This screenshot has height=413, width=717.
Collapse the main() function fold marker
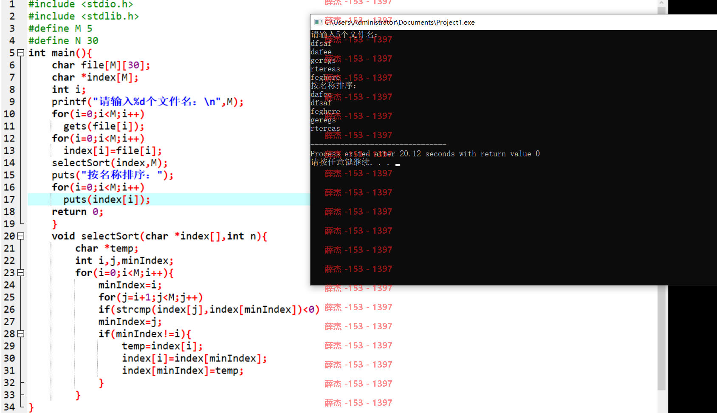20,53
